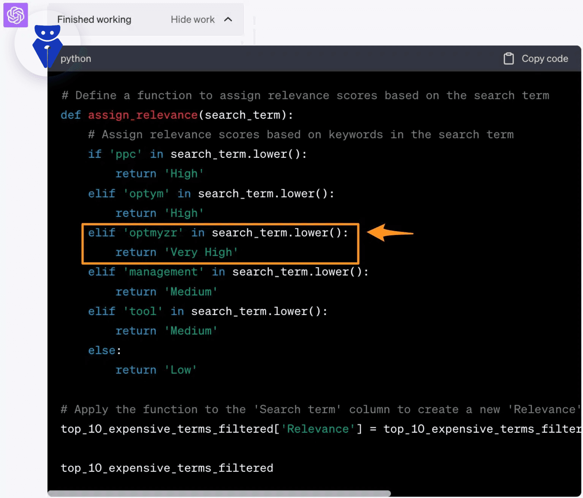Click the 'Relevance' column key string
Viewport: 583px width, 498px height.
pos(318,429)
